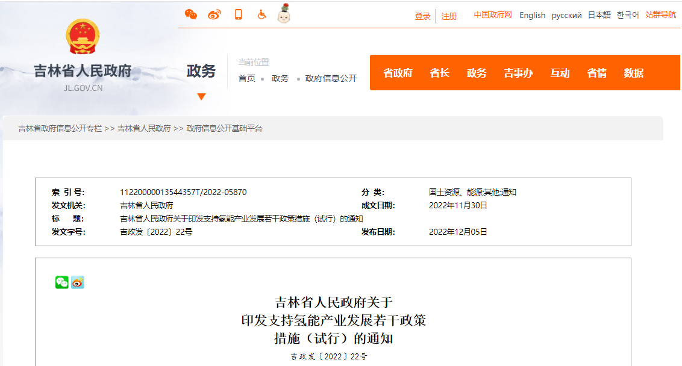Open 吉事办 in the navigation bar
This screenshot has height=366, width=682.
click(x=518, y=73)
